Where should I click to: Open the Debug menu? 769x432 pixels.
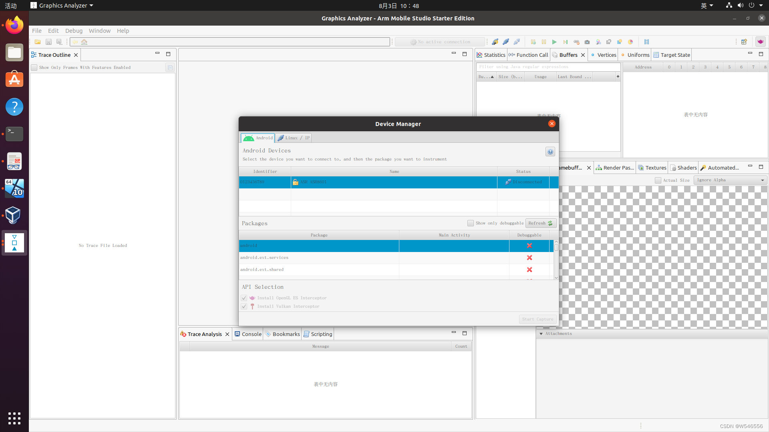click(x=74, y=30)
